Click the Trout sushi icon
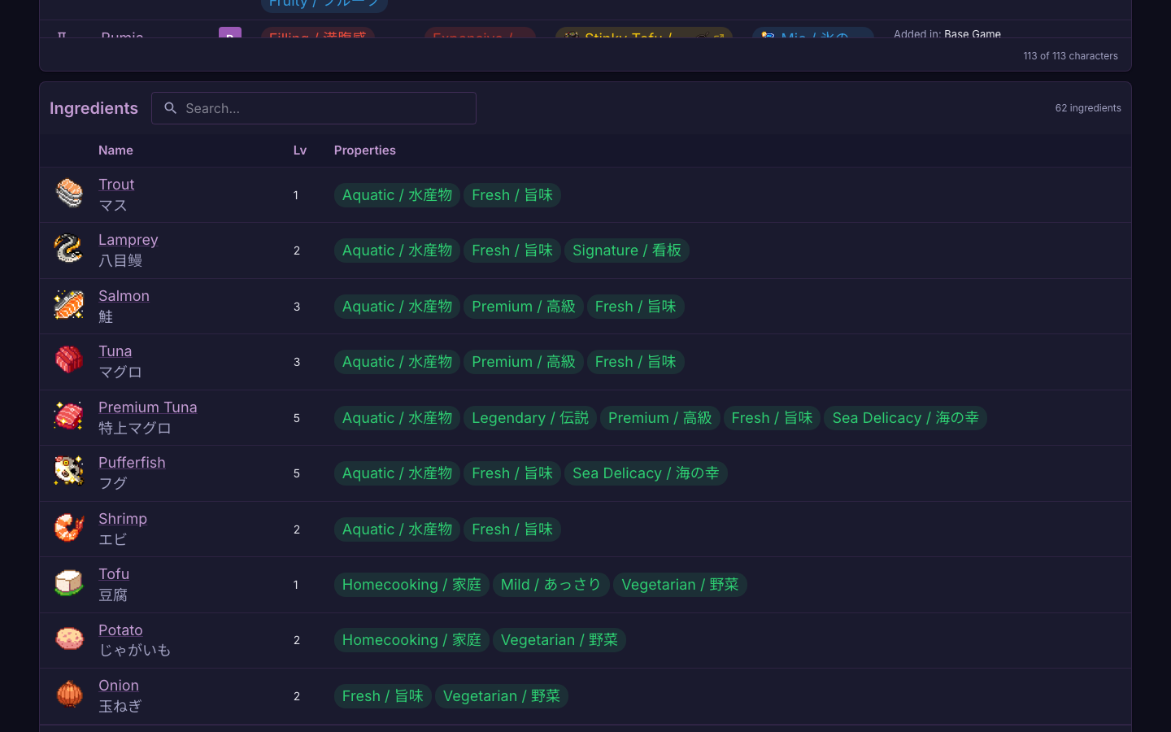1171x732 pixels. 69,194
